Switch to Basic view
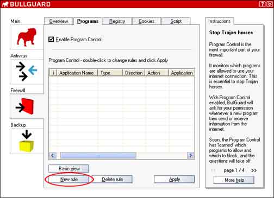 click(69, 169)
